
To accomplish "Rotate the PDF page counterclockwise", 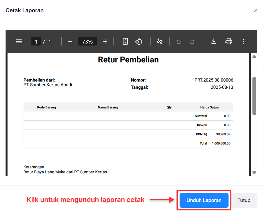I will [138, 41].
